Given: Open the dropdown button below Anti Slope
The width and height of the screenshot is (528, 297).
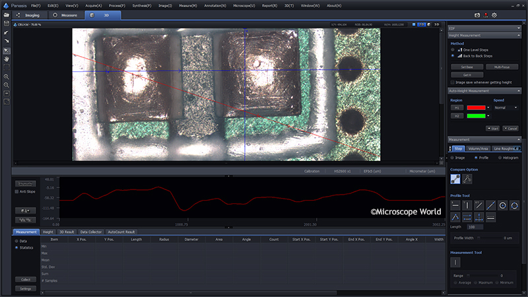Looking at the screenshot, I should tap(26, 211).
